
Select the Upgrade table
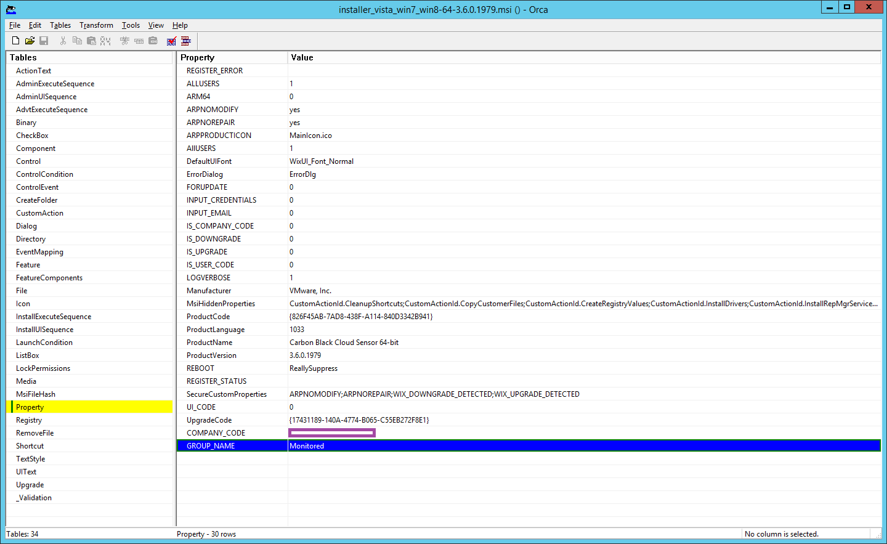tap(30, 485)
